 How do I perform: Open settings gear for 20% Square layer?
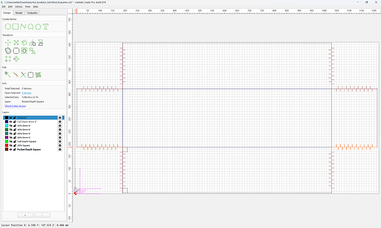[x=60, y=145]
